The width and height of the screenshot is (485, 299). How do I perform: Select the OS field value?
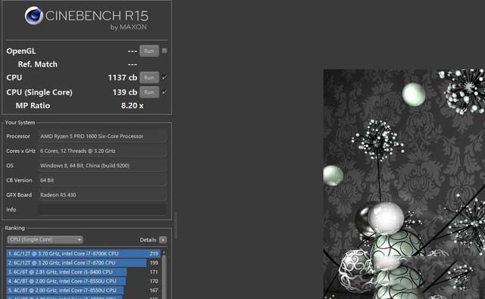(102, 166)
